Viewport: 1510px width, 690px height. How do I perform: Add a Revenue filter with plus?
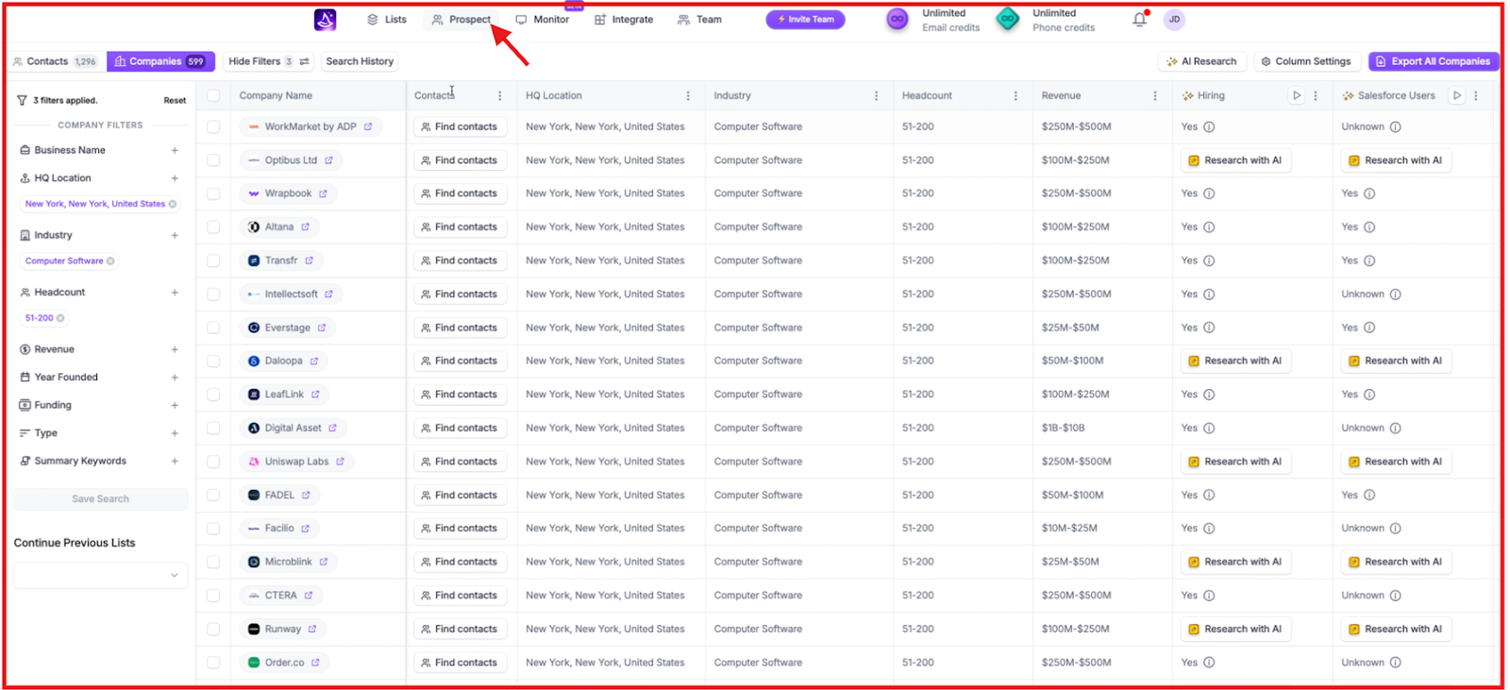tap(175, 349)
